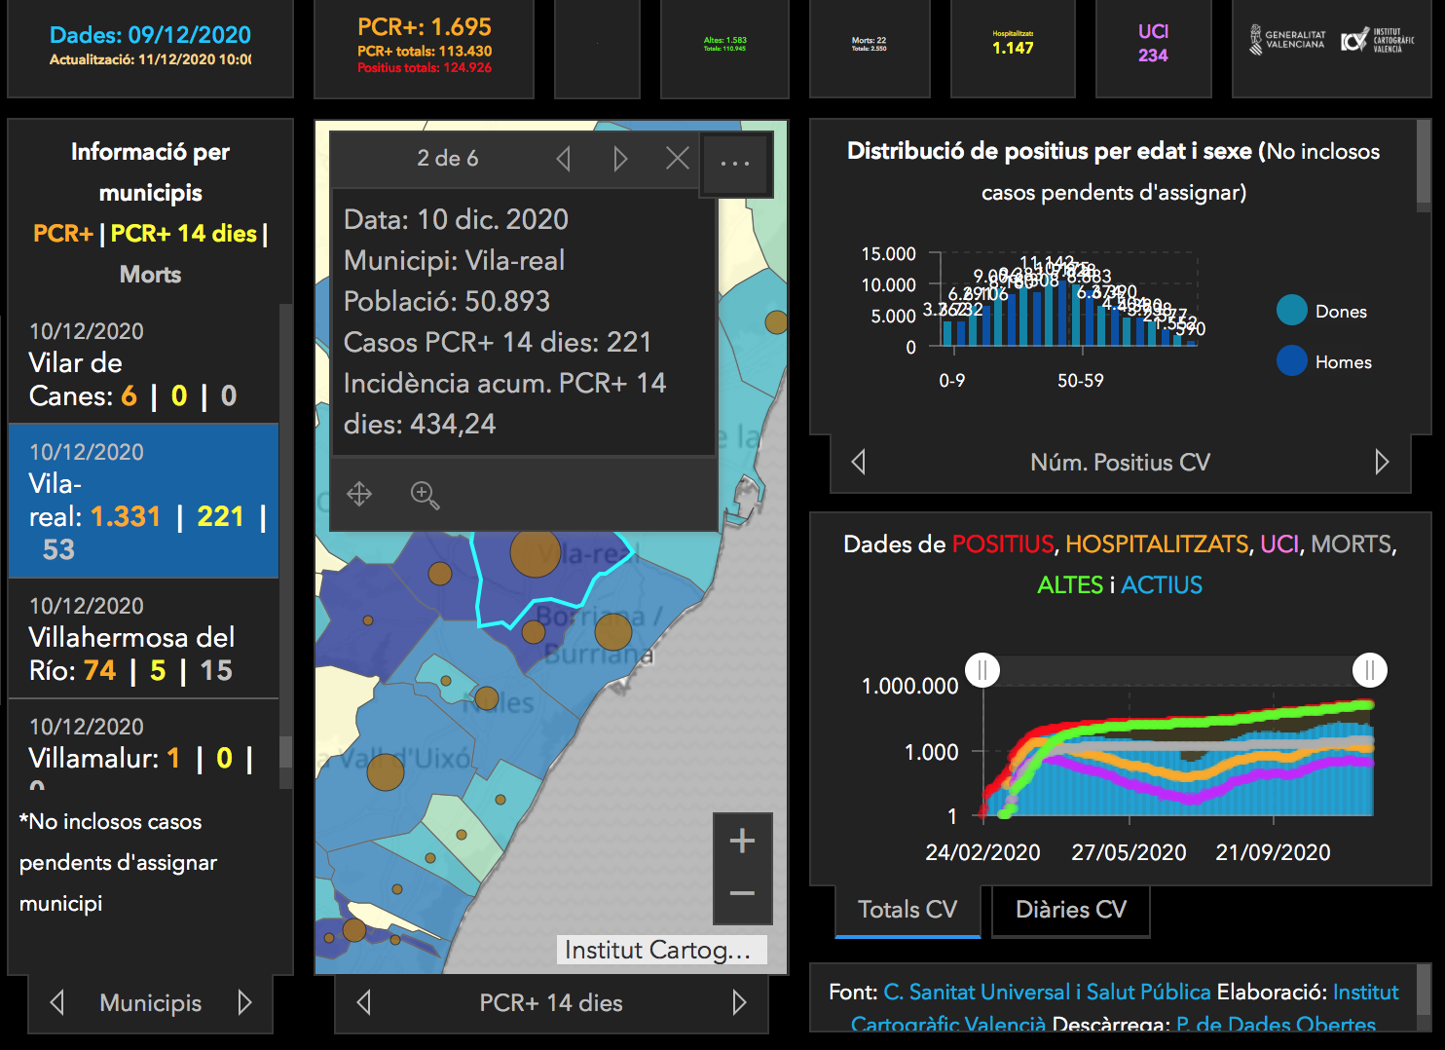Zoom out on the map
Image resolution: width=1445 pixels, height=1050 pixels.
click(x=742, y=894)
